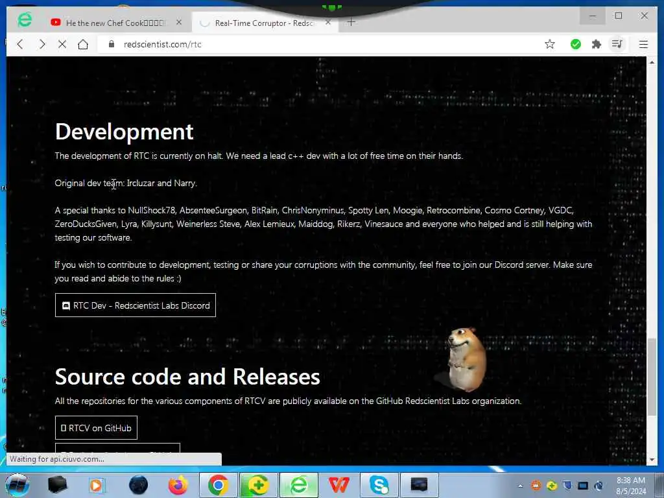This screenshot has width=664, height=498.
Task: Stop the page loading with the X button
Action: (62, 44)
